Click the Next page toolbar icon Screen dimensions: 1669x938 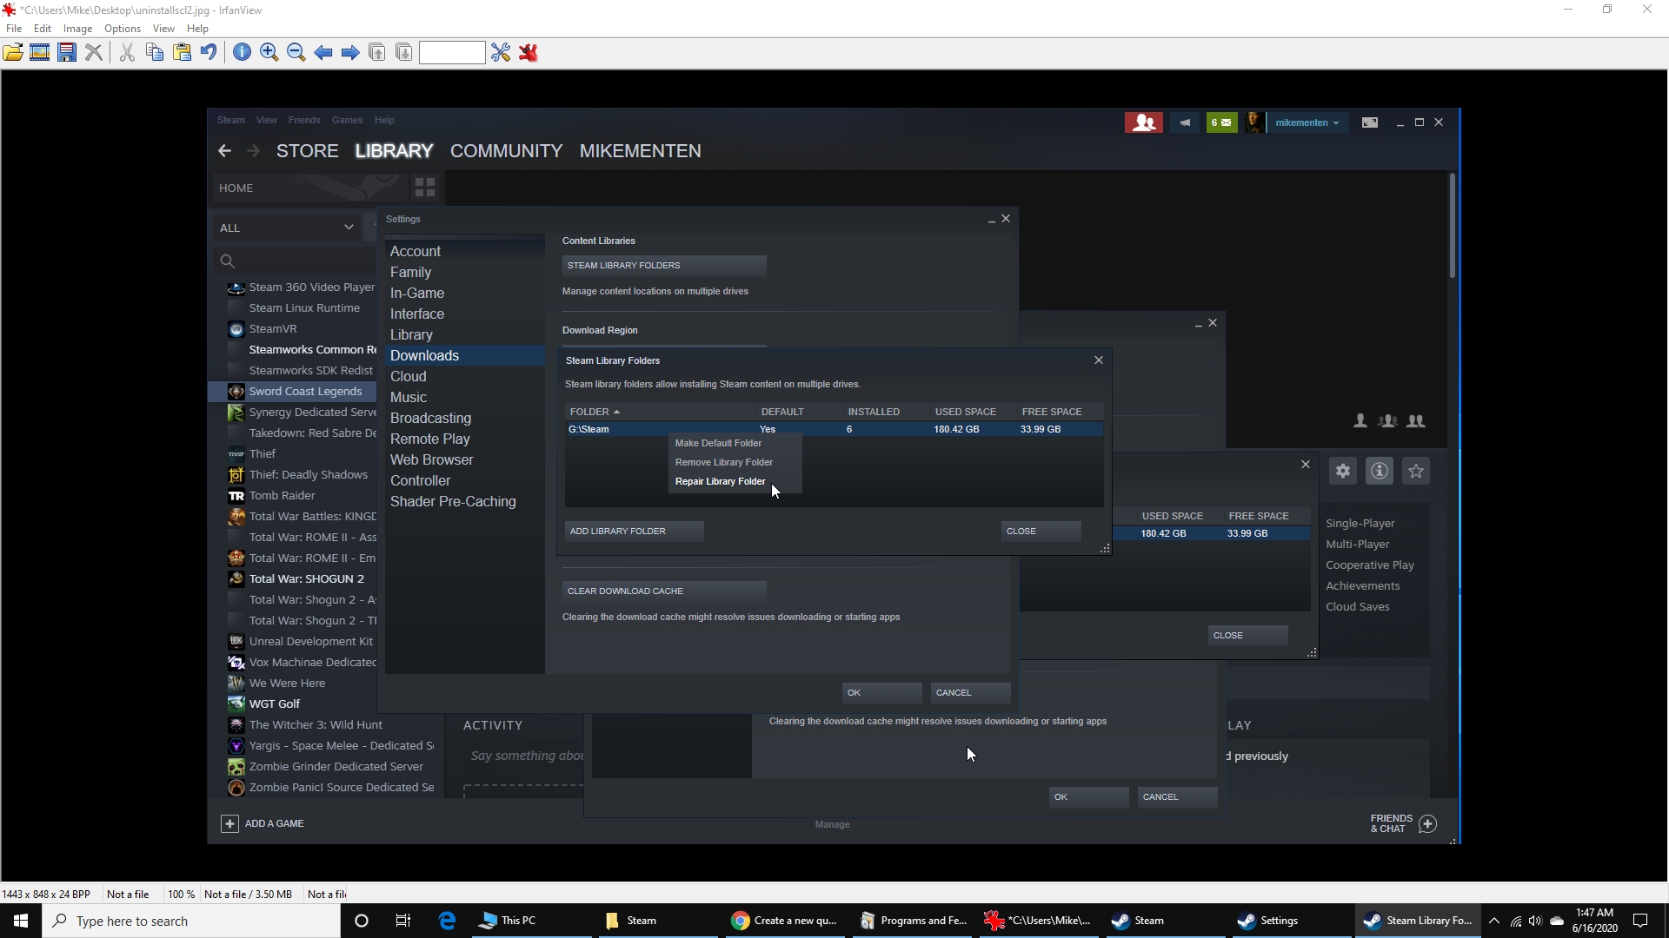pos(404,53)
